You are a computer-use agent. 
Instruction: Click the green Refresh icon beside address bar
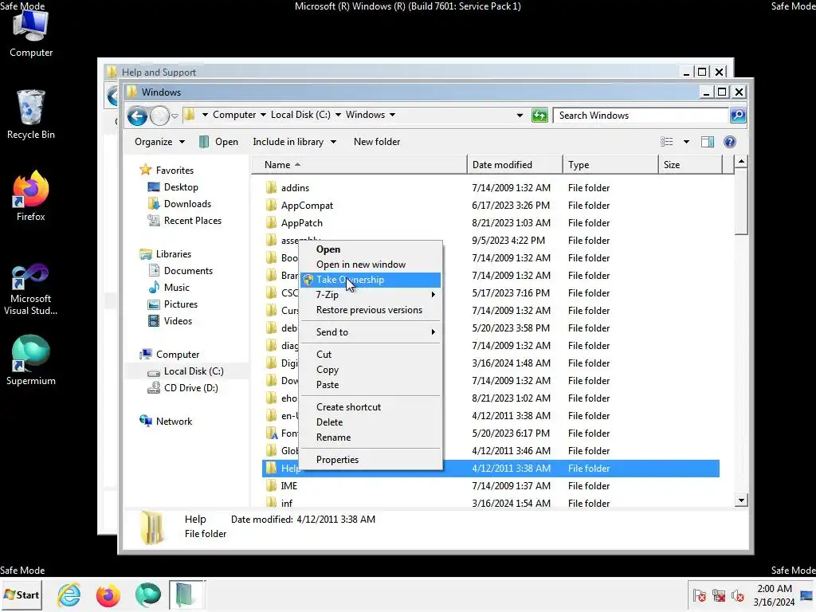539,115
